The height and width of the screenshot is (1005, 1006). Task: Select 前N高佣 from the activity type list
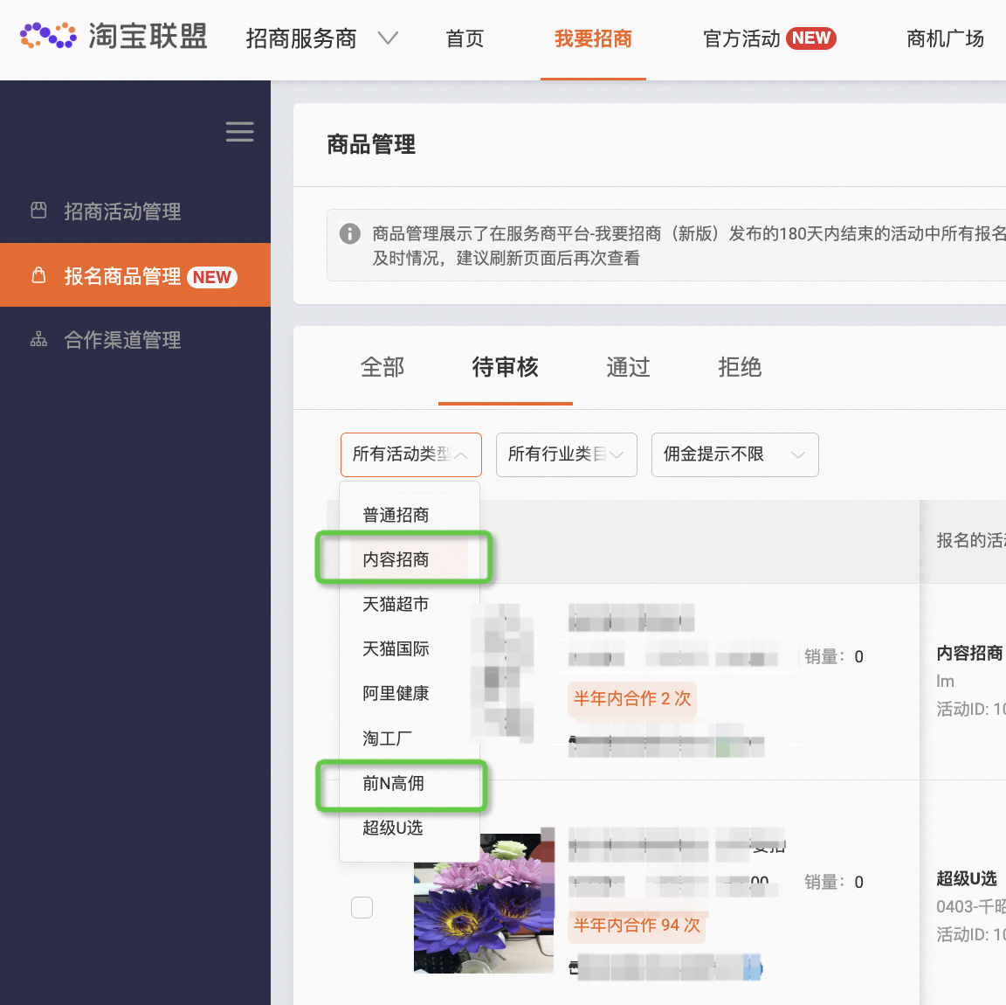(x=395, y=785)
